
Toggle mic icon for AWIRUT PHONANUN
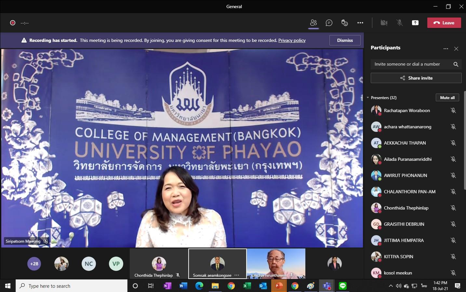click(453, 175)
